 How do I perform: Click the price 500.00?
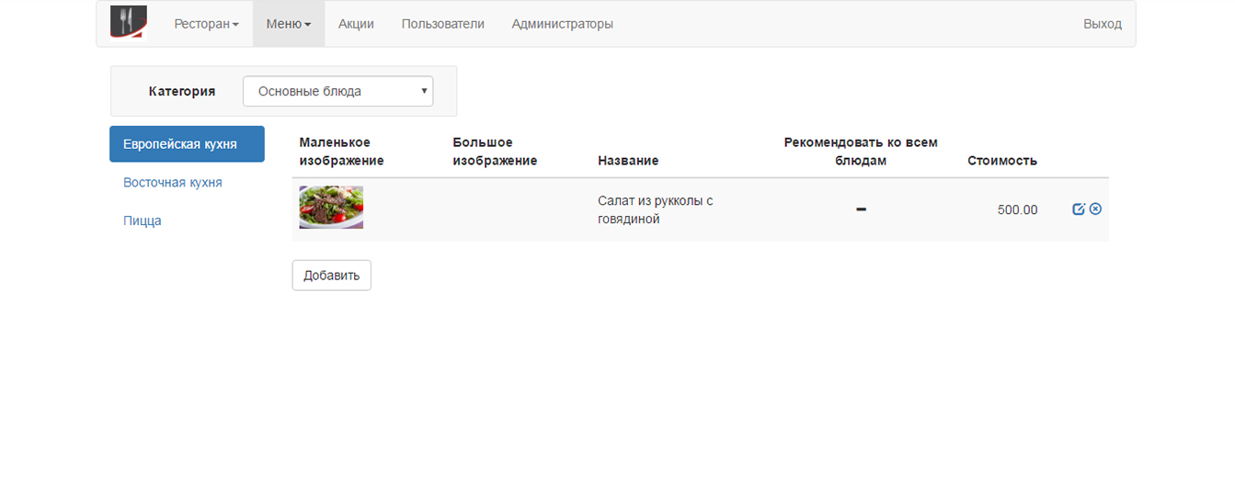point(1017,210)
